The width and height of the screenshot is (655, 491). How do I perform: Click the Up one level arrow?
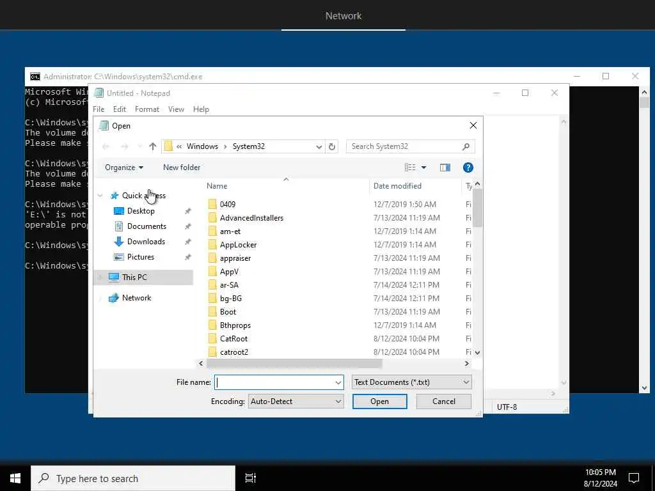(x=152, y=146)
